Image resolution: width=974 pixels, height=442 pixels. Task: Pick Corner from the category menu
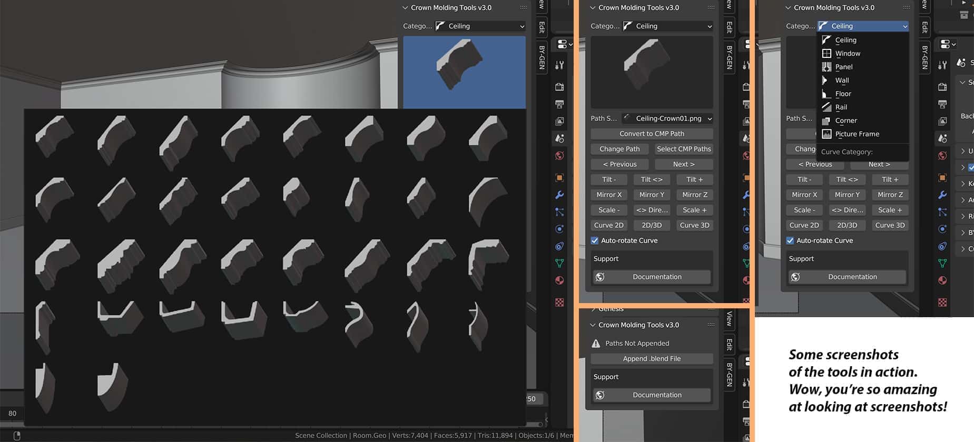tap(846, 120)
